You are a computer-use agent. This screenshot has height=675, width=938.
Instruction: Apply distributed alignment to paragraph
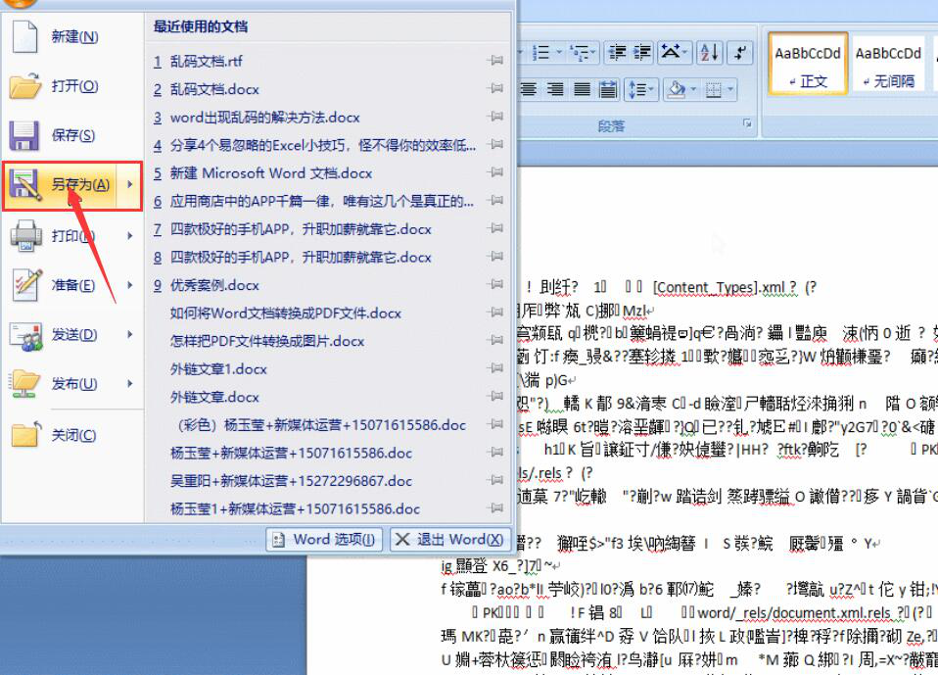click(607, 90)
